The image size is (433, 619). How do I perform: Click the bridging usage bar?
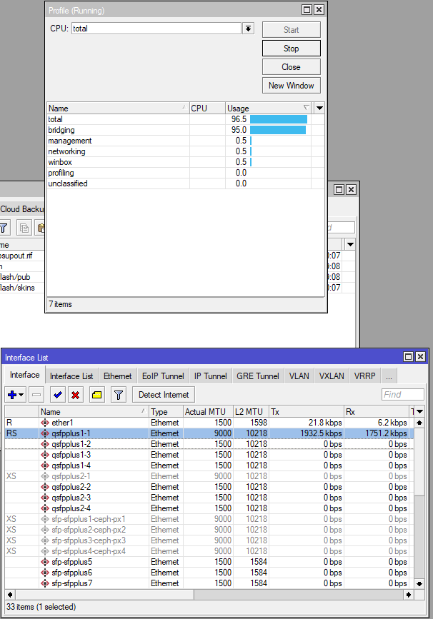point(278,130)
